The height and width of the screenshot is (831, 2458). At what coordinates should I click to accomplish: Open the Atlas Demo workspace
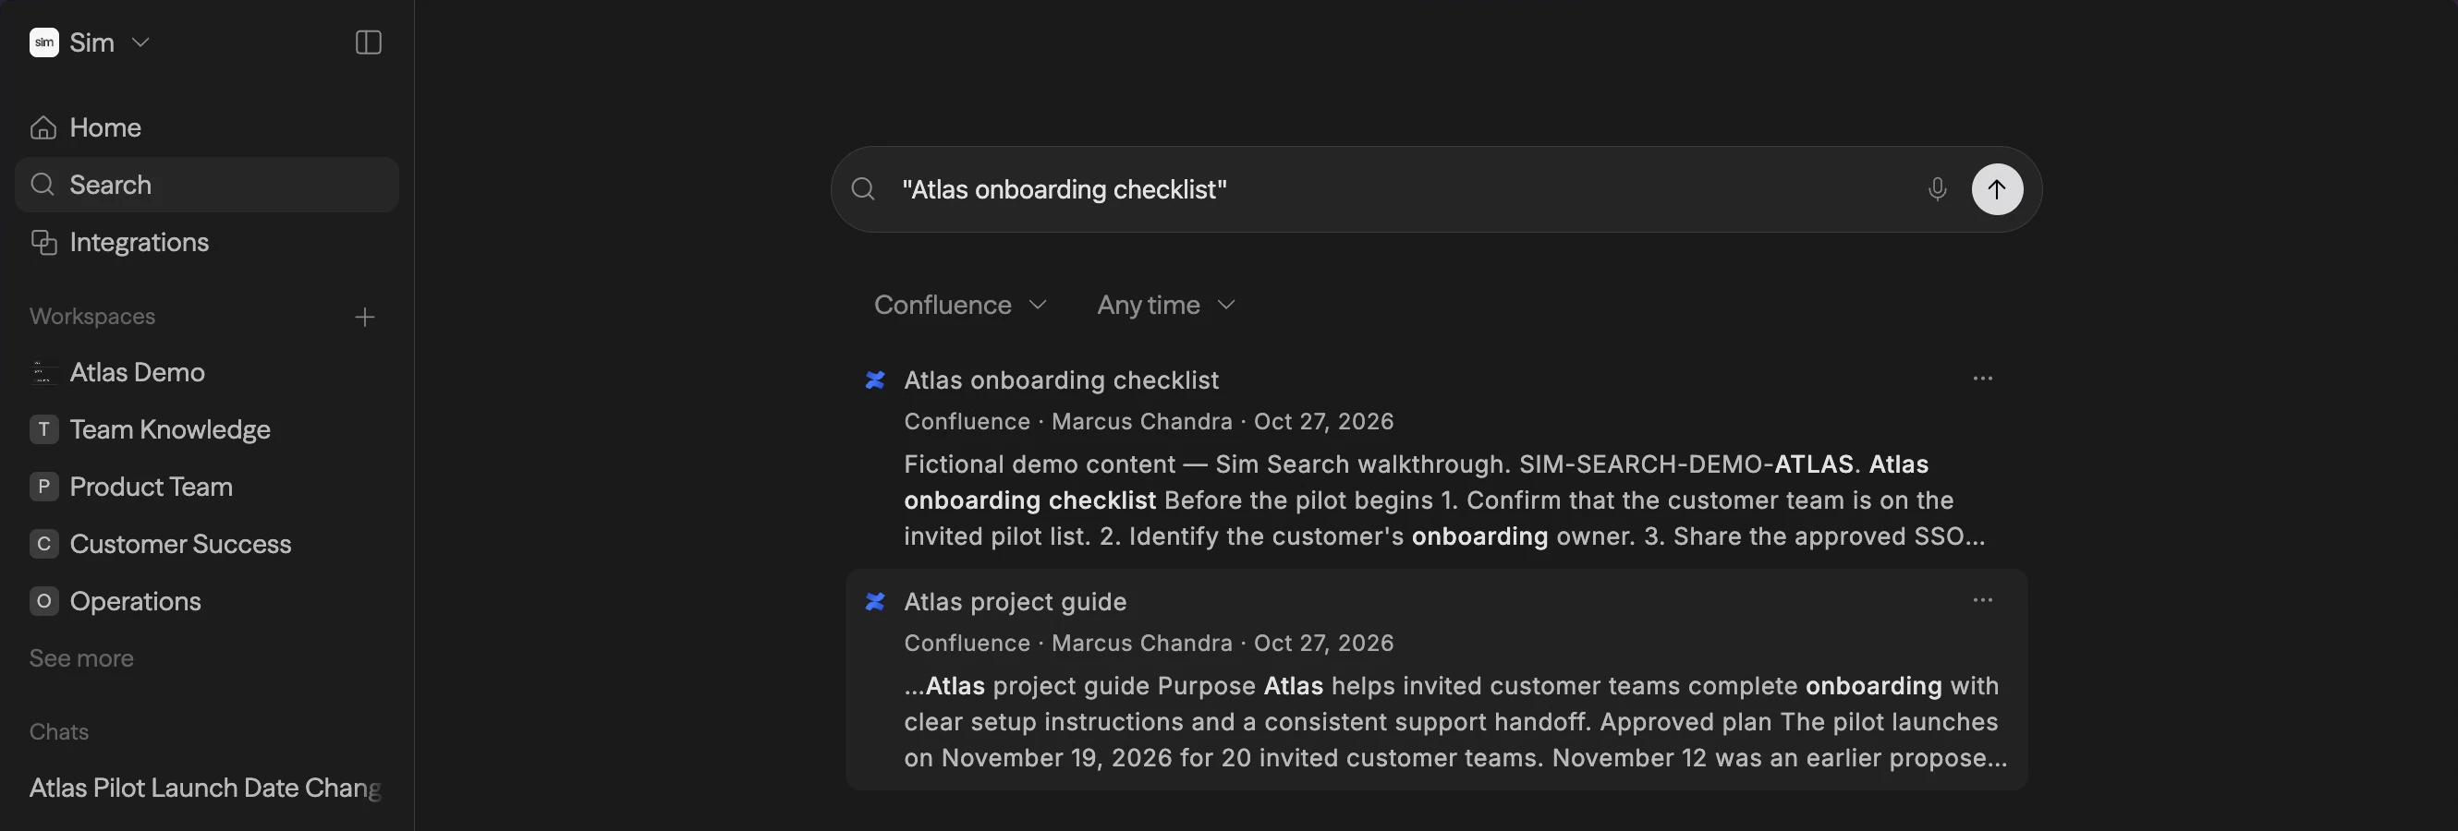click(x=207, y=373)
